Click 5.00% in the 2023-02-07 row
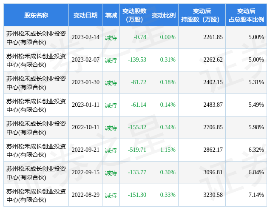The width and height of the screenshot is (267, 210). click(256, 60)
